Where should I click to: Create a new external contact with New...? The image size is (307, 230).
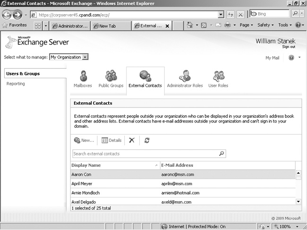[x=84, y=140]
